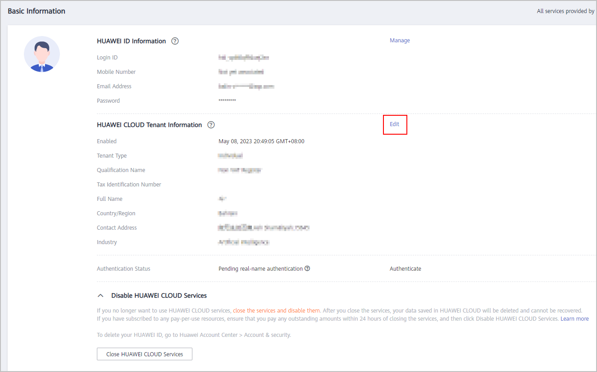Click the Tenant Information help icon
This screenshot has width=597, height=372.
tap(211, 125)
